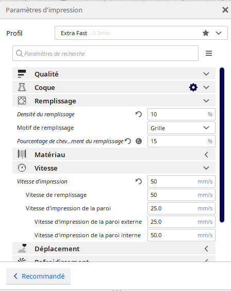Click the paroi externe speed field
The height and width of the screenshot is (291, 231).
point(181,222)
